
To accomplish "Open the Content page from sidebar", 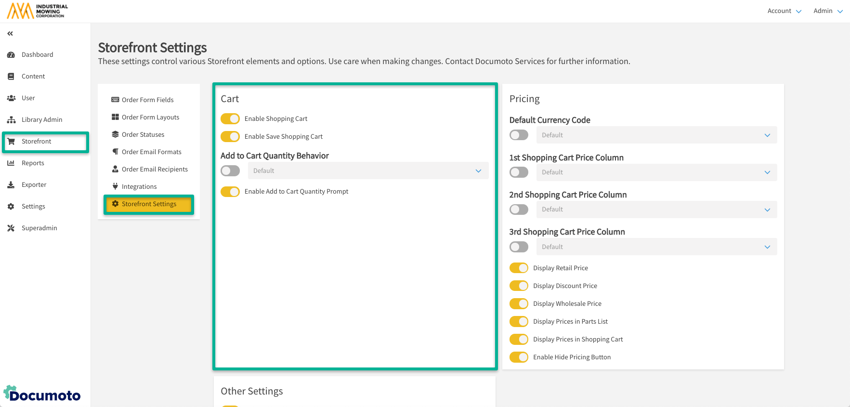I will [x=33, y=76].
